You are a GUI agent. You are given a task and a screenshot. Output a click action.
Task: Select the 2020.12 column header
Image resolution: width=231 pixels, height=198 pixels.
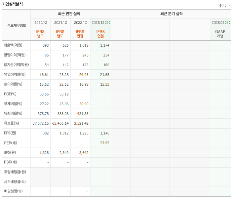41,23
